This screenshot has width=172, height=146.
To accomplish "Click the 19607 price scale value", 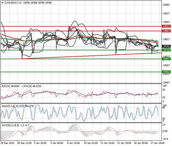I will pyautogui.click(x=167, y=65).
